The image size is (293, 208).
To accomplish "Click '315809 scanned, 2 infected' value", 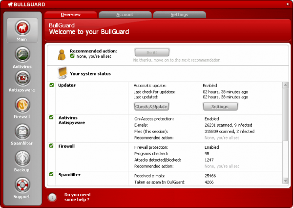I will click(230, 132).
